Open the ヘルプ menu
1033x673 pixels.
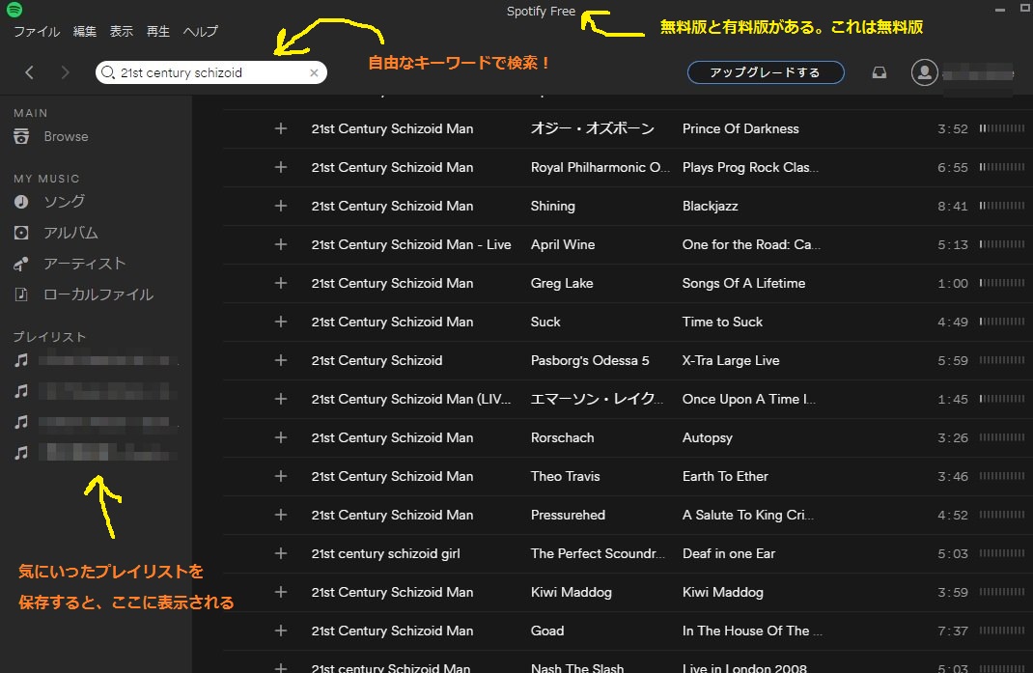[200, 31]
